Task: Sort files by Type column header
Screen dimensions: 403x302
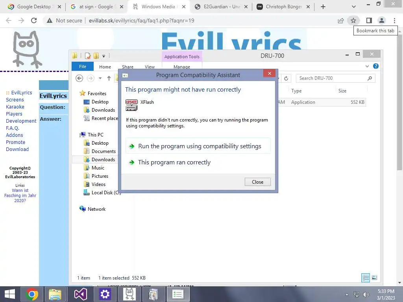Action: pyautogui.click(x=296, y=91)
